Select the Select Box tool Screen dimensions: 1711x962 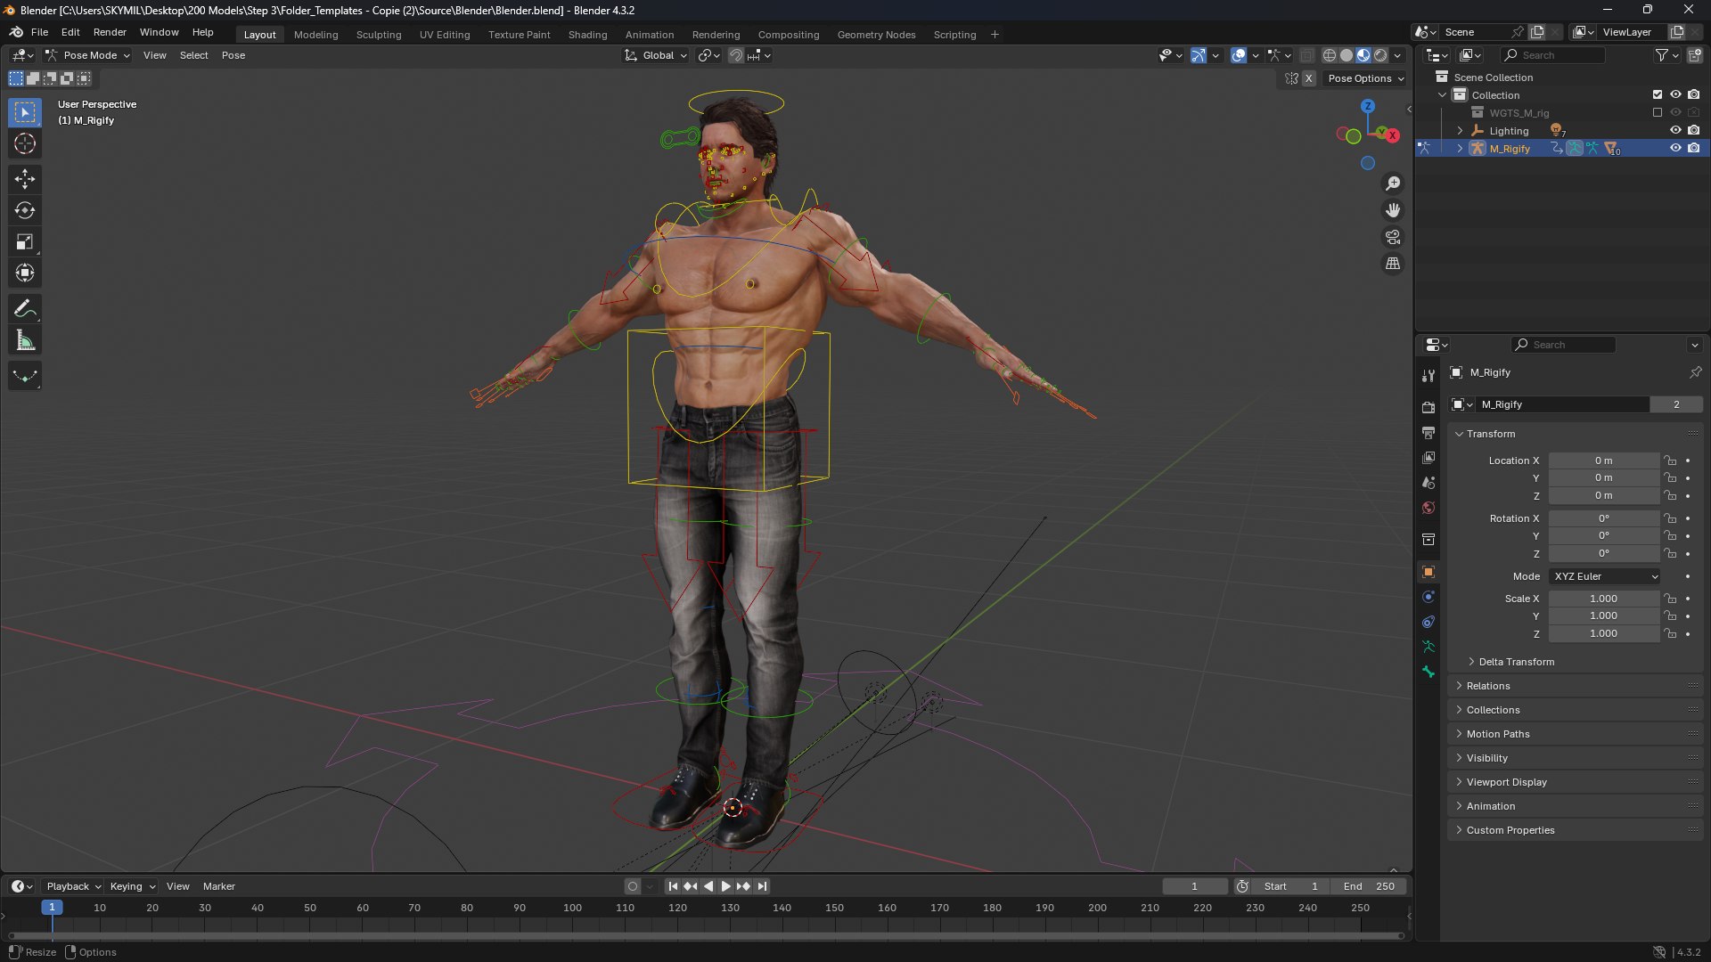click(25, 112)
